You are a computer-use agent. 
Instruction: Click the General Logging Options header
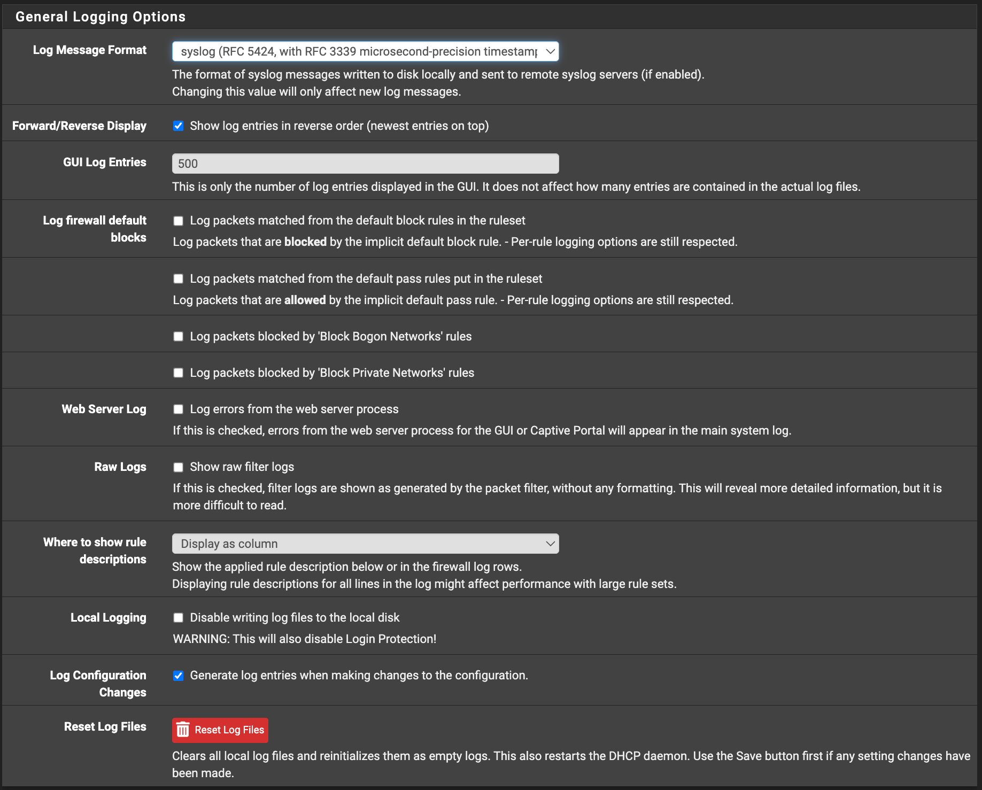[x=100, y=16]
